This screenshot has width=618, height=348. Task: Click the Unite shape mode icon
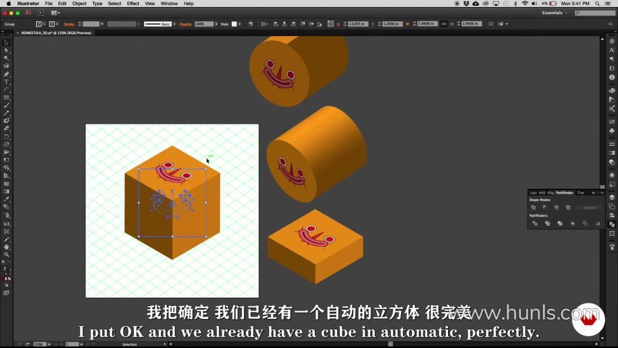pos(533,208)
